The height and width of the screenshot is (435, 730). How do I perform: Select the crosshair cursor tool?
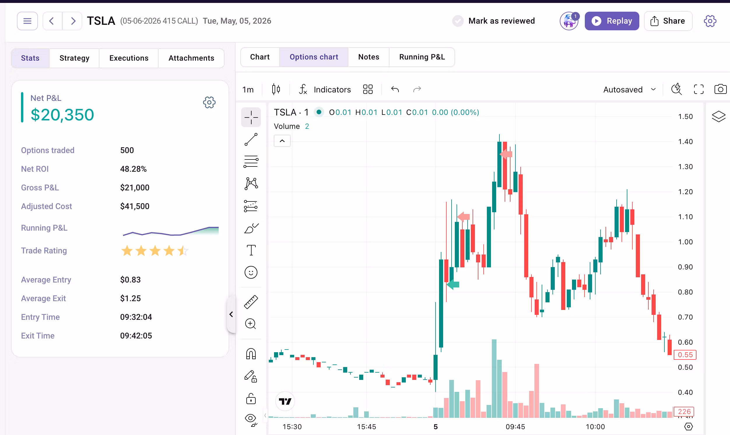tap(251, 117)
